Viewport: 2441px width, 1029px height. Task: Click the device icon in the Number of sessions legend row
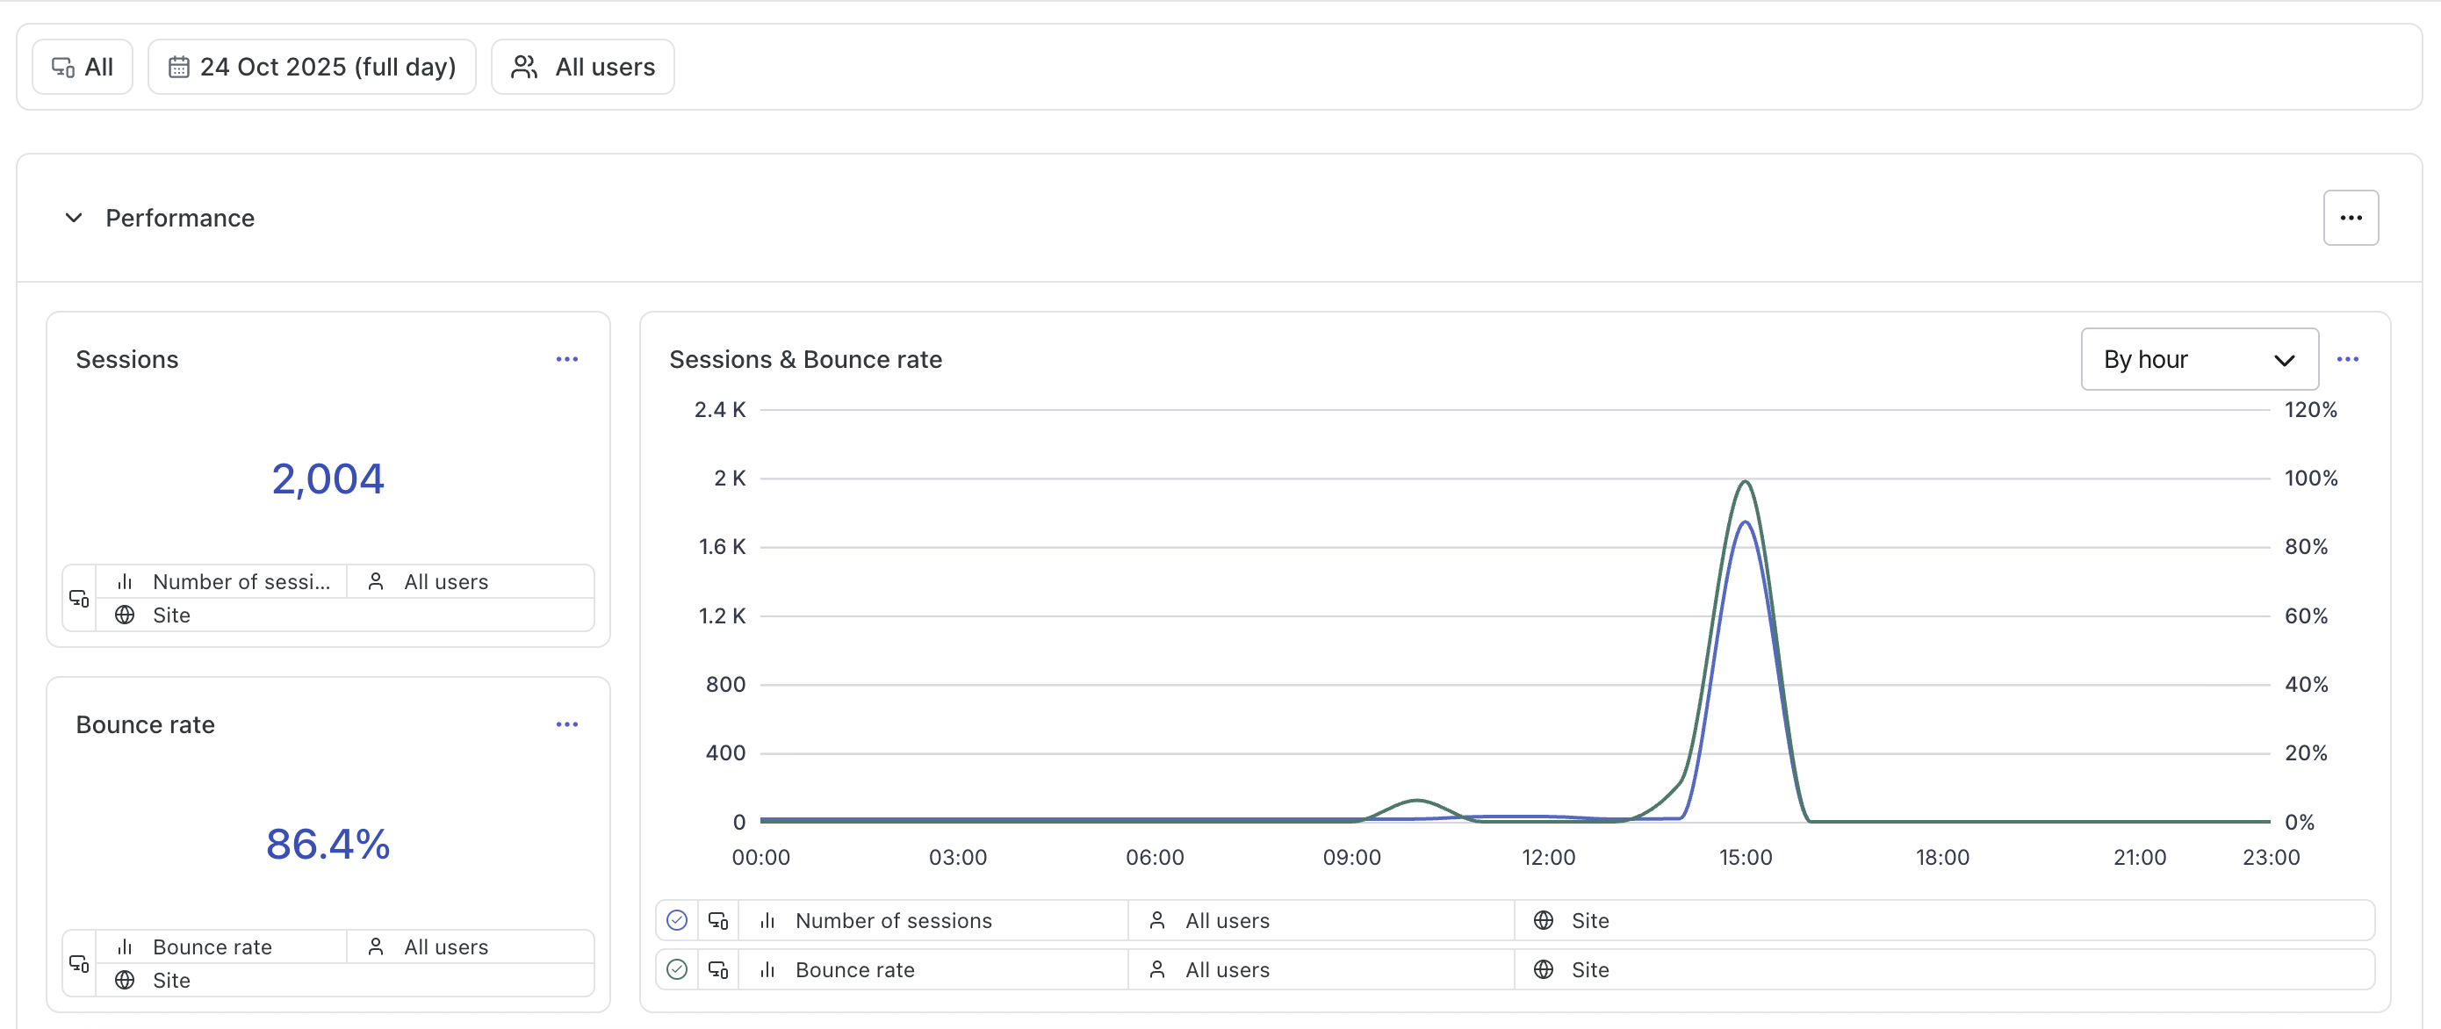(718, 920)
